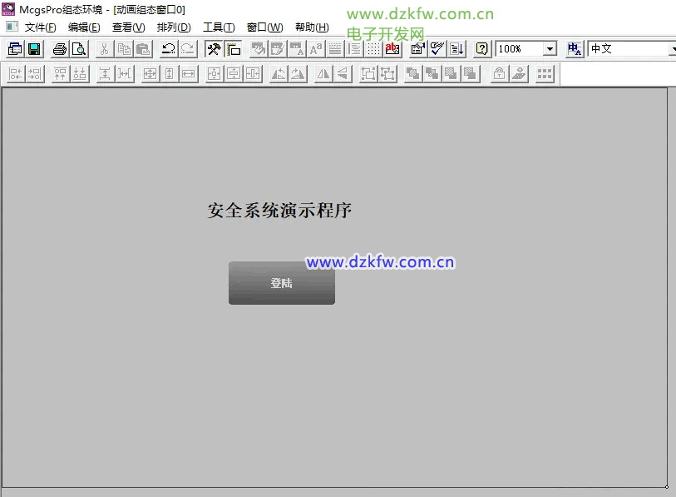The height and width of the screenshot is (497, 676).
Task: Click the Undo arrow icon
Action: click(x=169, y=49)
